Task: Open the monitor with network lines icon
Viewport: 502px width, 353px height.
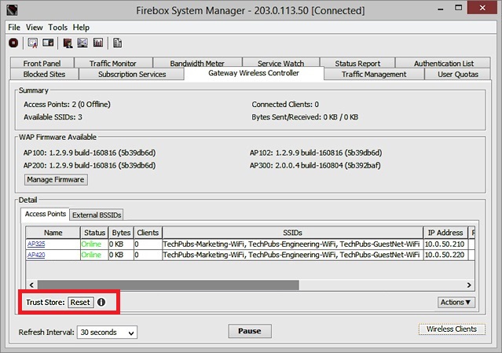Action: [82, 42]
